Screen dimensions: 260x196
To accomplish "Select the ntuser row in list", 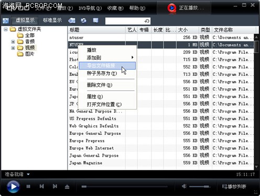I will pos(161,38).
